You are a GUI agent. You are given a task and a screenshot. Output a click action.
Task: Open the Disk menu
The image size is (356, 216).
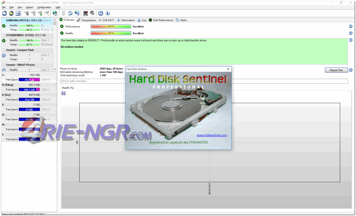click(x=12, y=8)
